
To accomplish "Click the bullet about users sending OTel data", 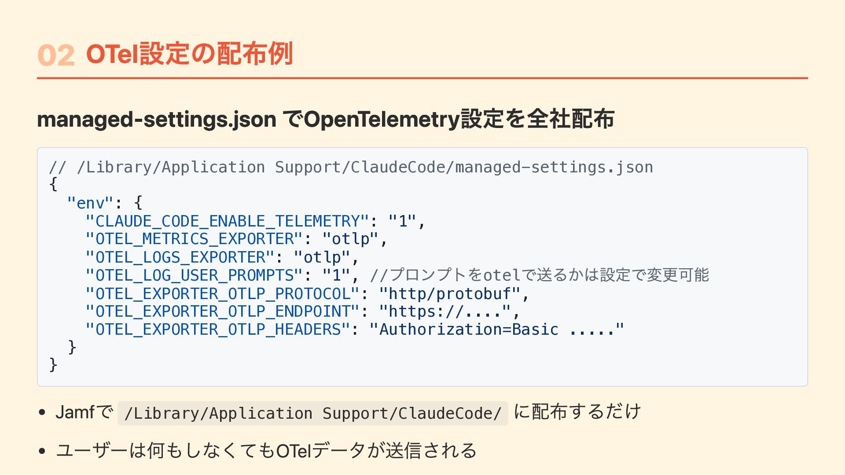I will click(x=266, y=451).
